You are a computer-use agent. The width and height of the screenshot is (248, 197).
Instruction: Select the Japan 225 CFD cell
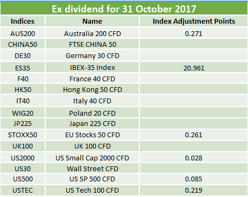(x=92, y=123)
